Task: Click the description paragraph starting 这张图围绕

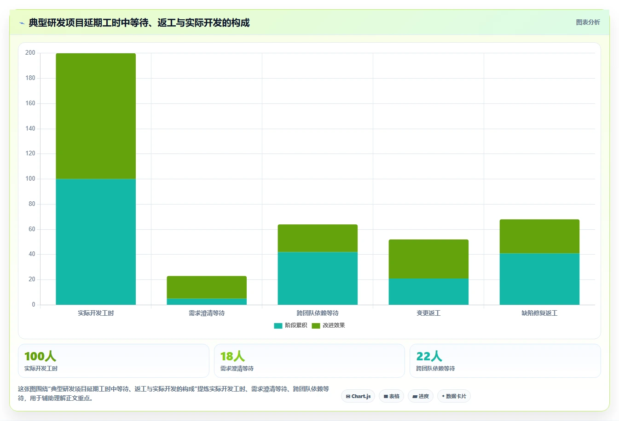Action: click(174, 393)
